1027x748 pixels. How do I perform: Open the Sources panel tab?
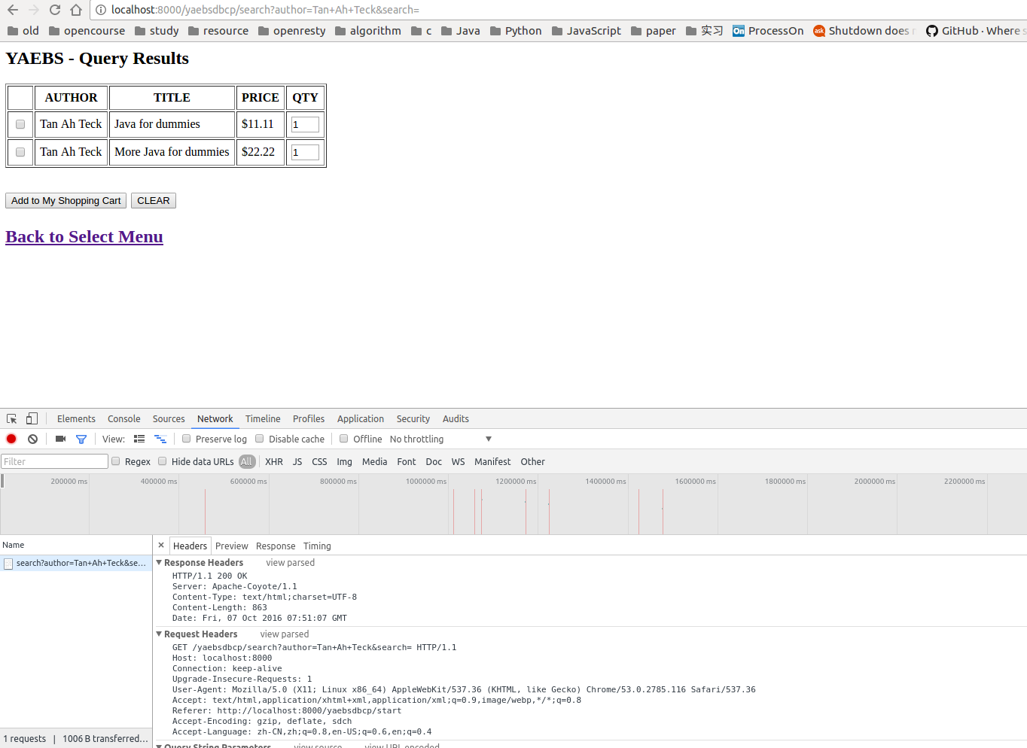[x=169, y=419]
